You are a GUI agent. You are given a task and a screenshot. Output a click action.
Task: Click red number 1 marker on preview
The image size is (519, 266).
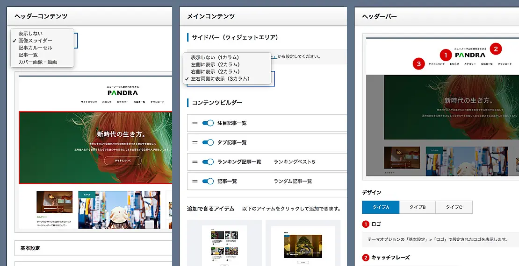(x=446, y=55)
